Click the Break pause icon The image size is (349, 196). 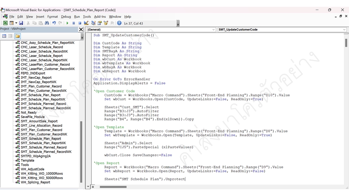pyautogui.click(x=73, y=23)
